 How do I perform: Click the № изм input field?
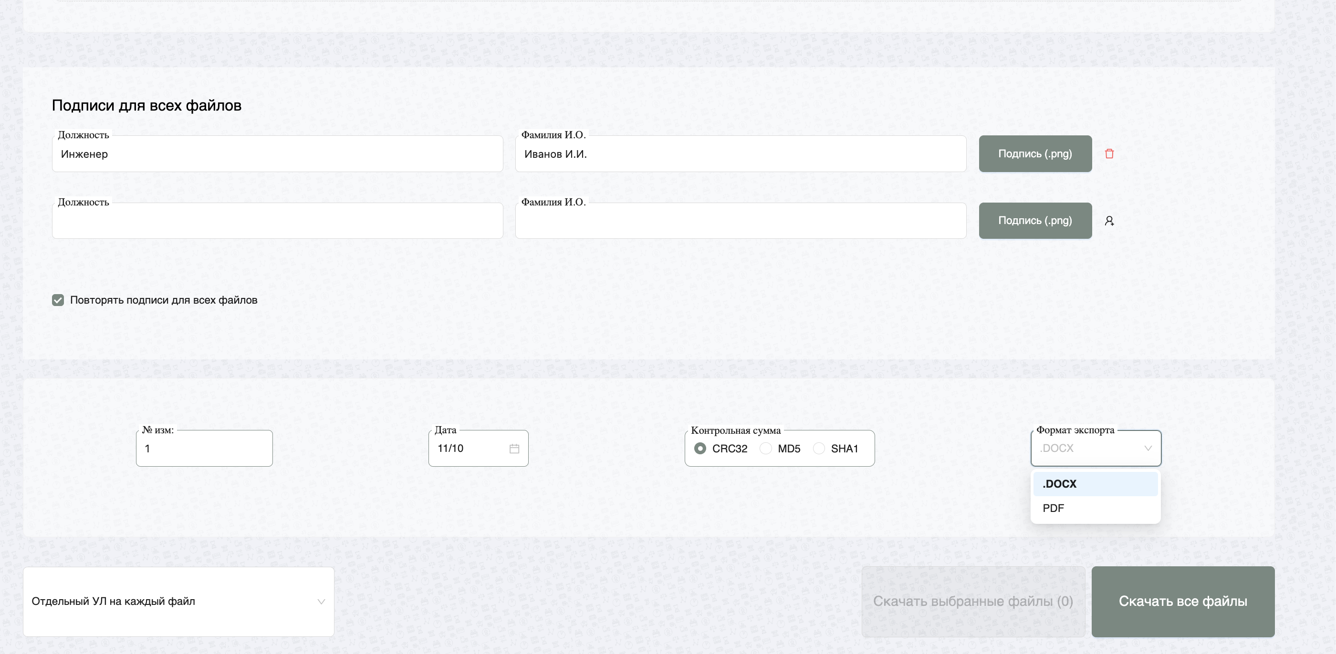pyautogui.click(x=204, y=449)
